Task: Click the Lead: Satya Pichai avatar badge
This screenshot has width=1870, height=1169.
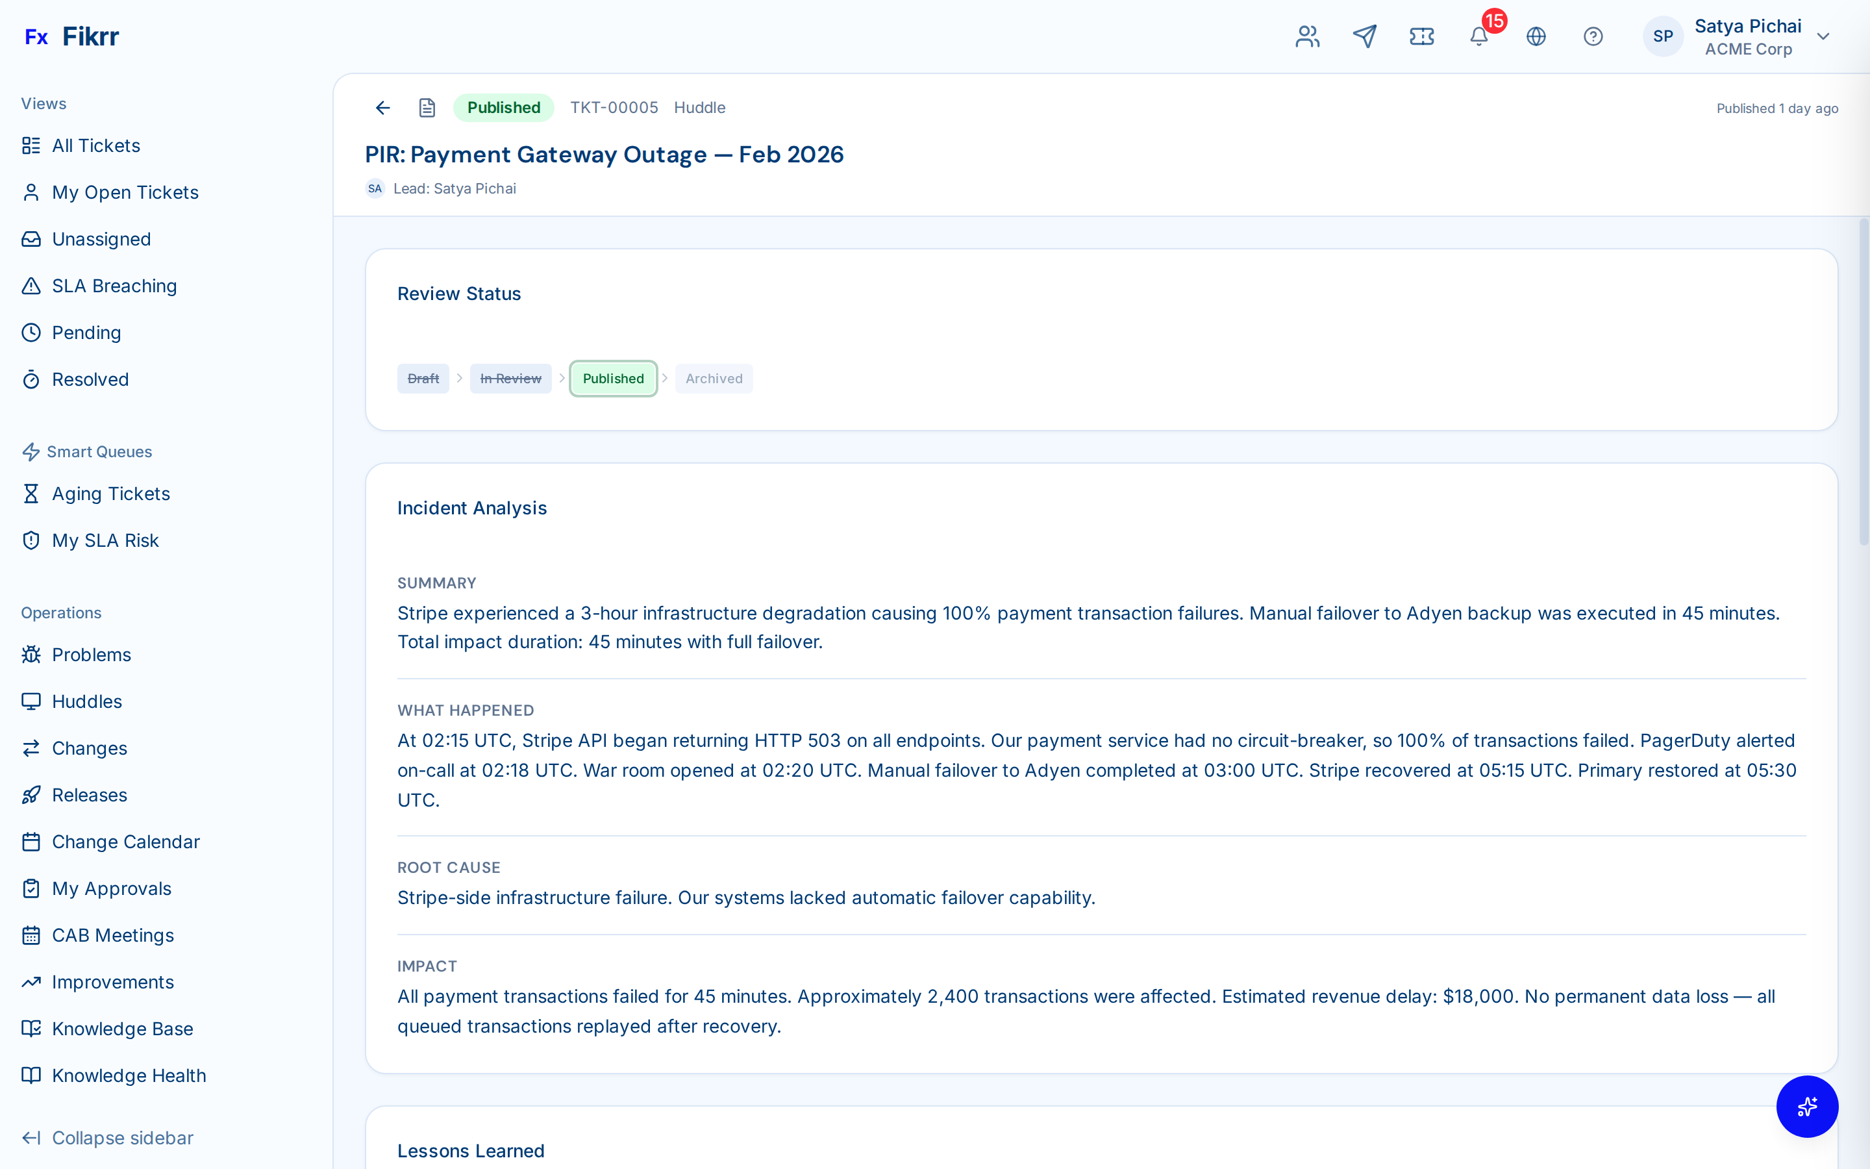Action: (375, 188)
